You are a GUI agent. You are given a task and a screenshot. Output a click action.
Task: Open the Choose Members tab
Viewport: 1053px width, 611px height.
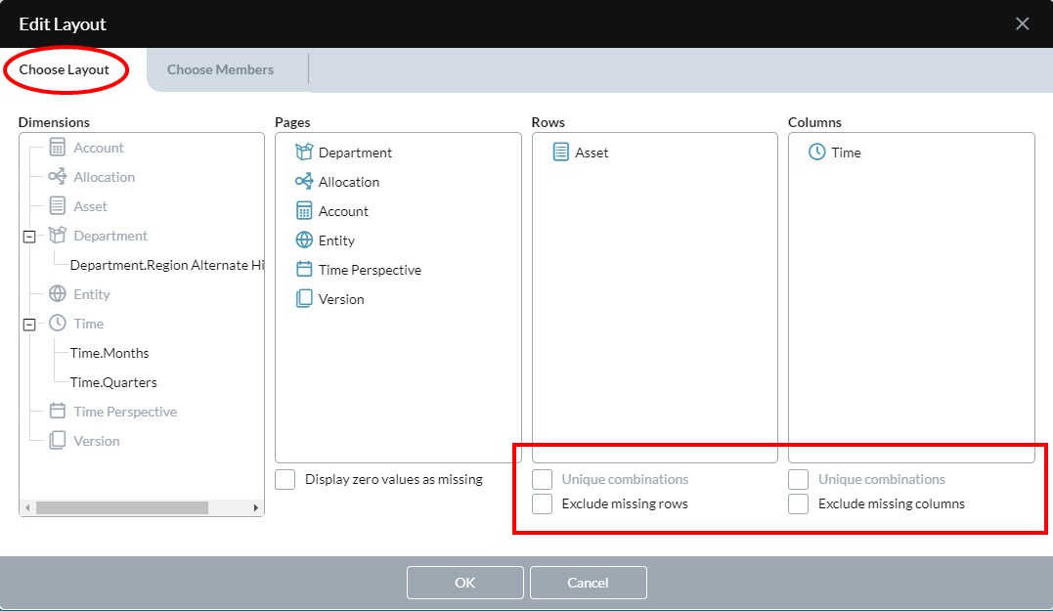click(x=220, y=69)
